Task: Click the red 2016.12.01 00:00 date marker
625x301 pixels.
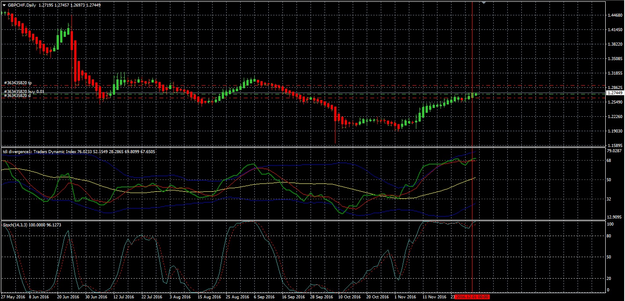Action: point(472,297)
